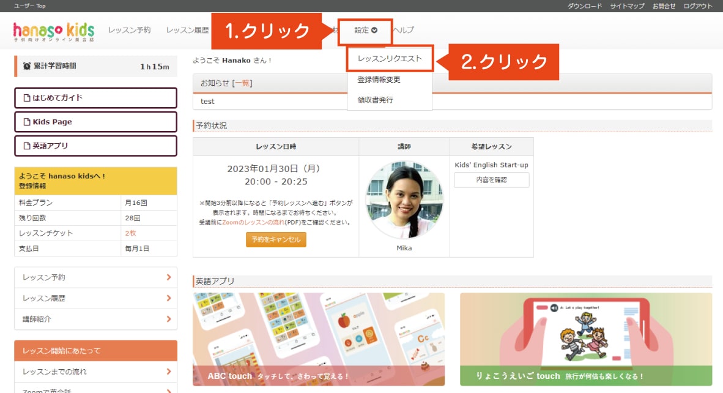Click teacher Mika's profile photo
This screenshot has width=723, height=393.
[x=404, y=200]
